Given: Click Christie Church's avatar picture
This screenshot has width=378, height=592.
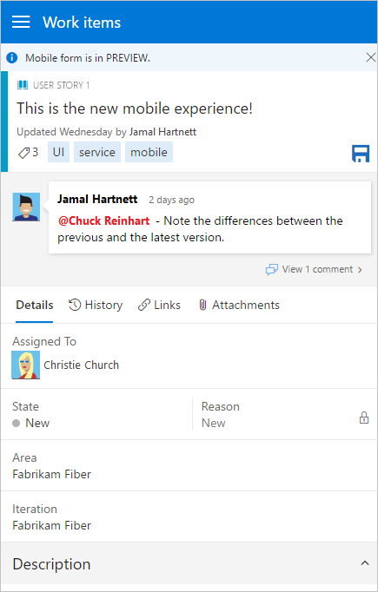Looking at the screenshot, I should pyautogui.click(x=26, y=365).
